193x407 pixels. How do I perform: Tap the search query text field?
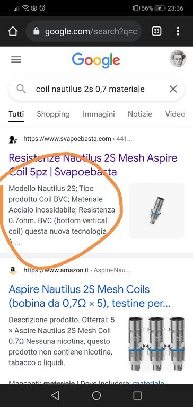coord(96,89)
